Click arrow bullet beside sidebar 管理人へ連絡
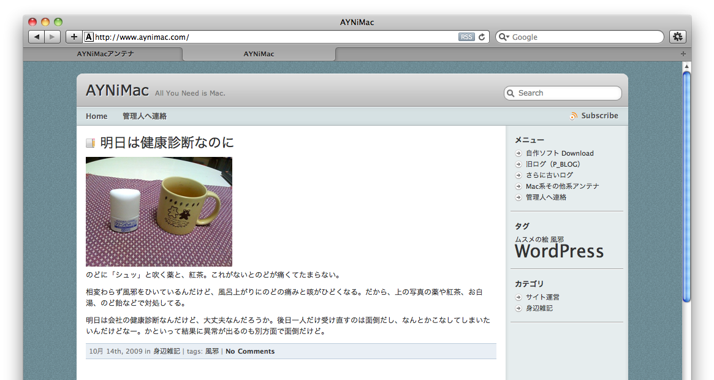The image size is (714, 380). (x=518, y=197)
